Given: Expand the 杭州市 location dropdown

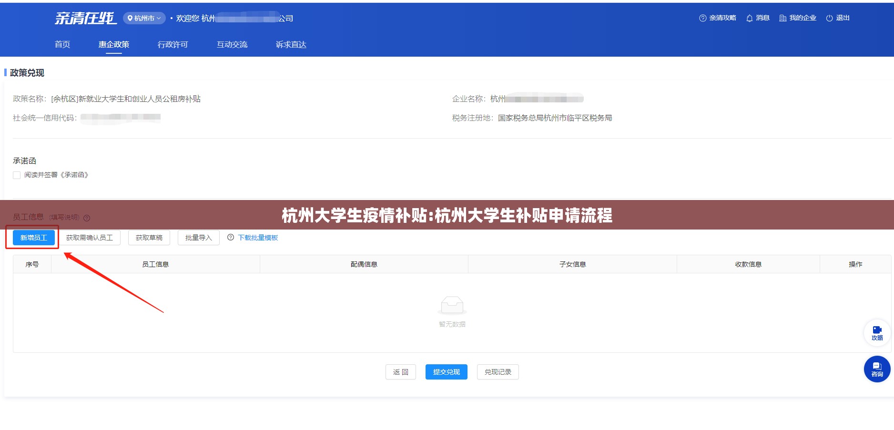Looking at the screenshot, I should click(x=144, y=18).
